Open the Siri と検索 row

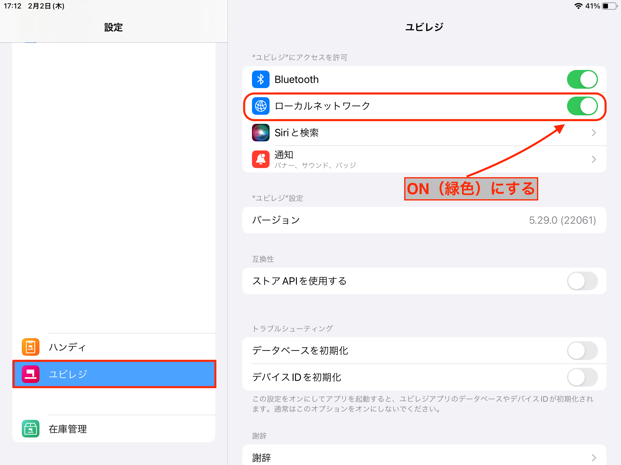click(x=424, y=133)
